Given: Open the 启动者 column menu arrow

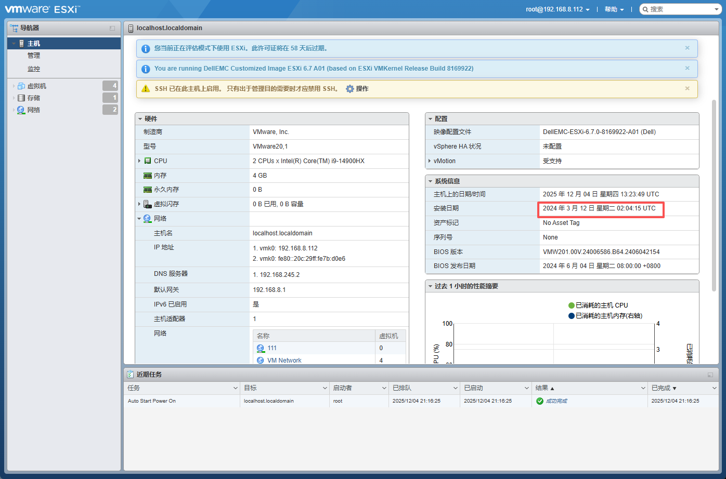Looking at the screenshot, I should click(384, 388).
